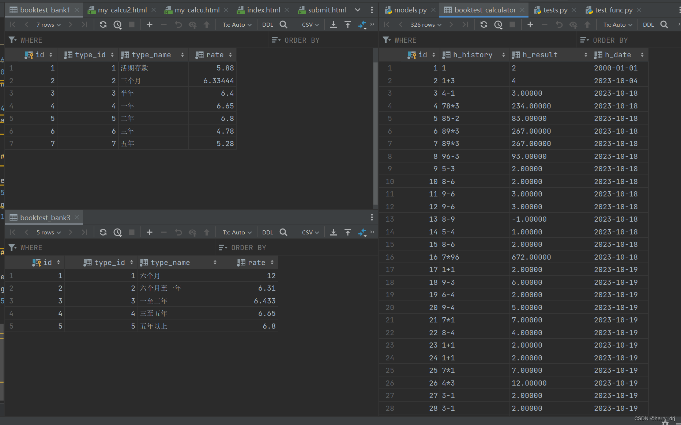Reload the booktest_calculator table data
The width and height of the screenshot is (681, 425).
click(484, 24)
